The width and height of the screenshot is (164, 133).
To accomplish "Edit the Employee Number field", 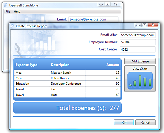I will coord(138,42).
